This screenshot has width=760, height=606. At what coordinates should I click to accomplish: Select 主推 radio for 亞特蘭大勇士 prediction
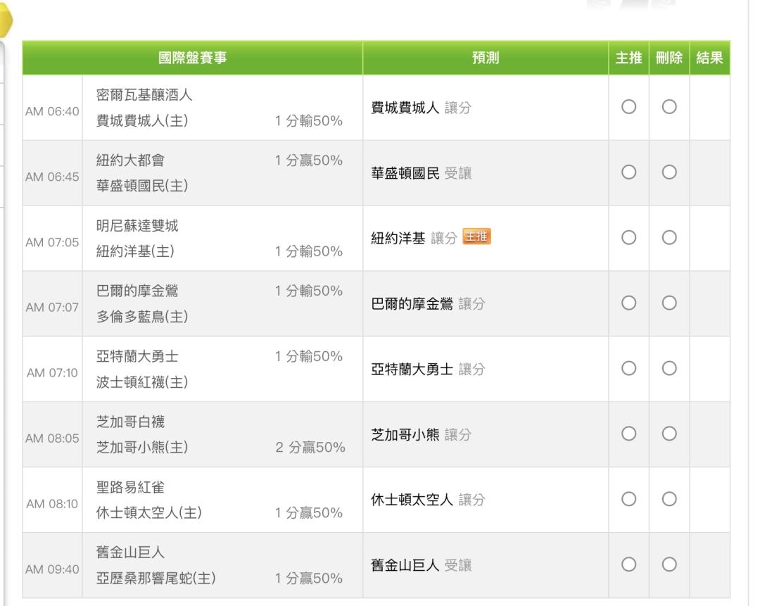(628, 368)
